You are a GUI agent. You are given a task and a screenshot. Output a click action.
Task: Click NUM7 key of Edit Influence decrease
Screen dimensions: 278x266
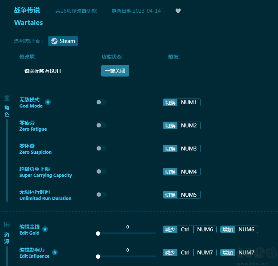click(x=205, y=253)
